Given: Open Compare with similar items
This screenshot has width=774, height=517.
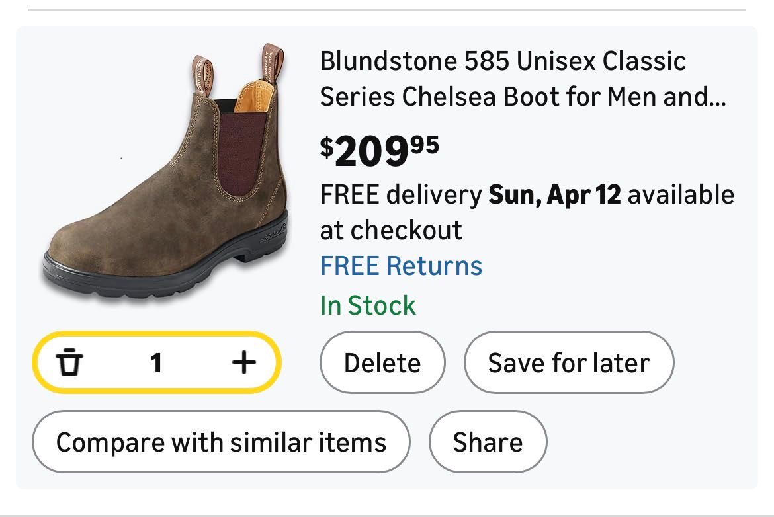Looking at the screenshot, I should (221, 442).
